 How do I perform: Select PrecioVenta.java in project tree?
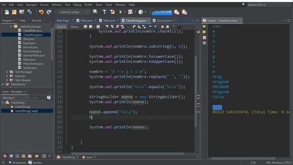click(x=33, y=64)
